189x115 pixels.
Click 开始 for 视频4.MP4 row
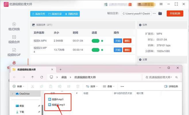[x=118, y=41]
